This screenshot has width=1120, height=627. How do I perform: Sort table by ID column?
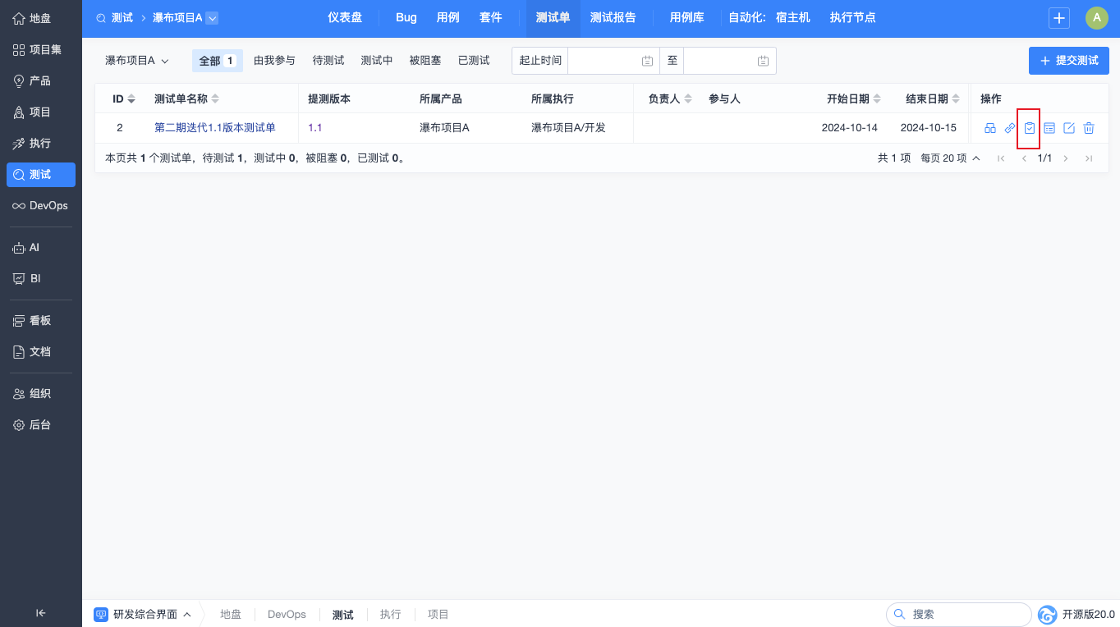(x=123, y=99)
